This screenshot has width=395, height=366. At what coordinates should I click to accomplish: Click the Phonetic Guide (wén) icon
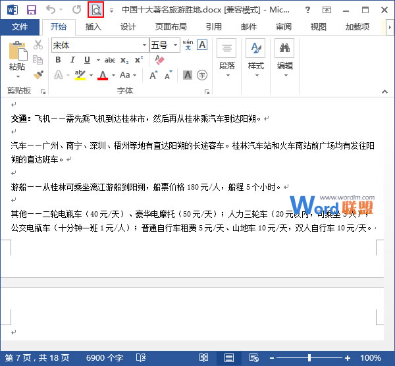tap(188, 45)
